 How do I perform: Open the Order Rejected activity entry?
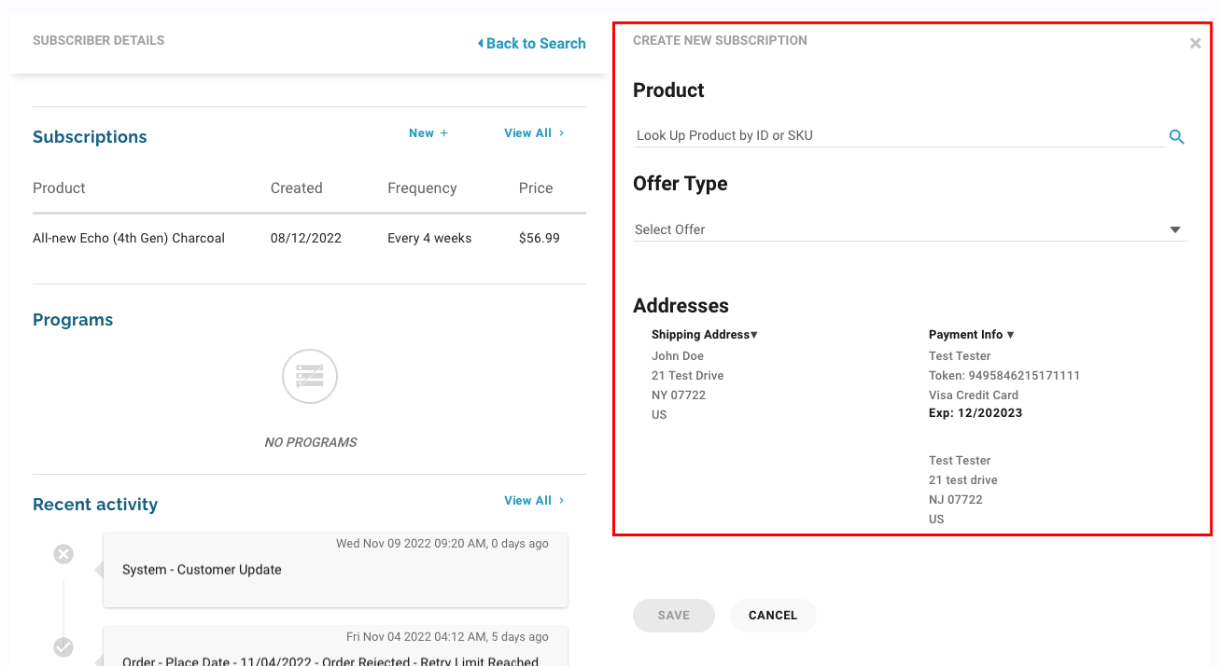335,653
